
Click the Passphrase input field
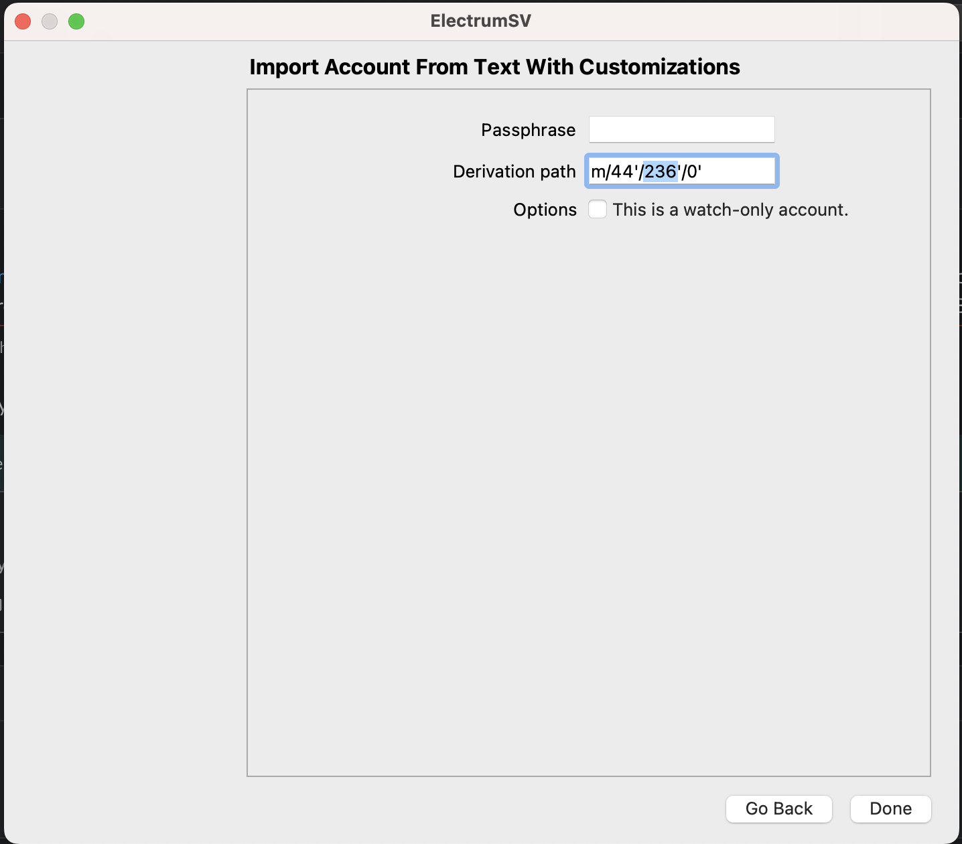click(x=681, y=129)
